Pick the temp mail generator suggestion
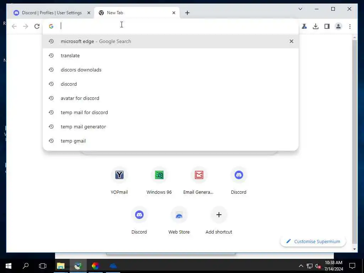This screenshot has width=364, height=273. pos(171,127)
